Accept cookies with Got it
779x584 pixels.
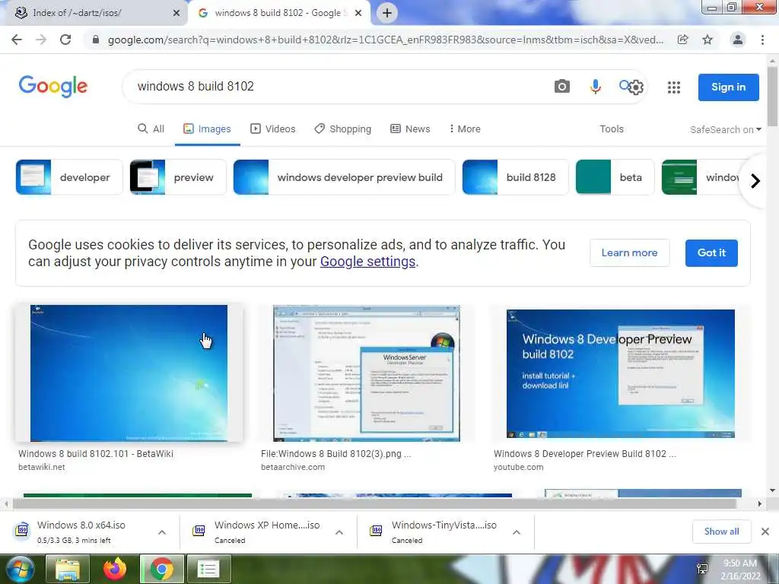click(711, 252)
